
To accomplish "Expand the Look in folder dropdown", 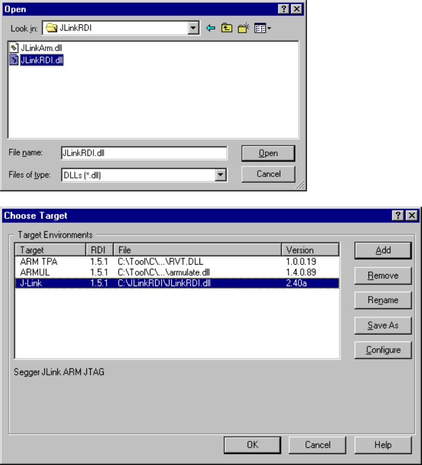I will click(193, 28).
